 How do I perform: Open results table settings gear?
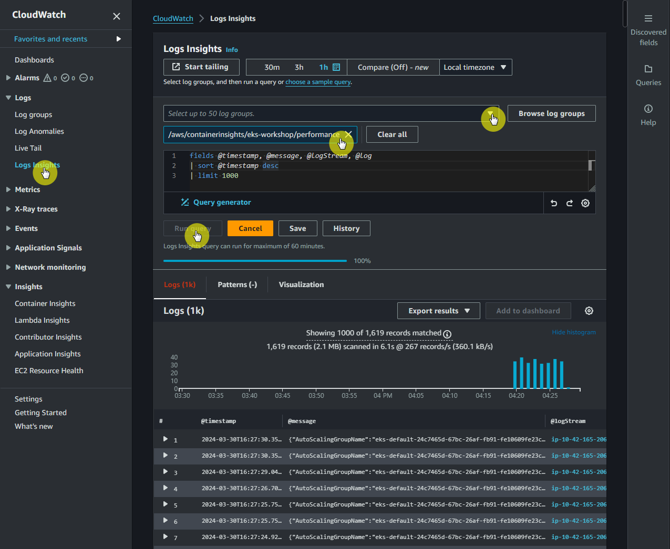click(x=589, y=311)
